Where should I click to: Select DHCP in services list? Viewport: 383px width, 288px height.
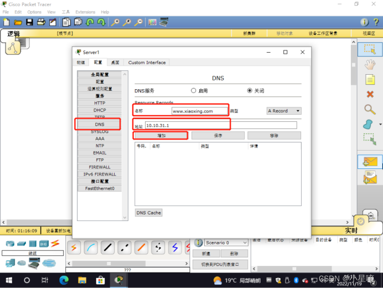(100, 110)
